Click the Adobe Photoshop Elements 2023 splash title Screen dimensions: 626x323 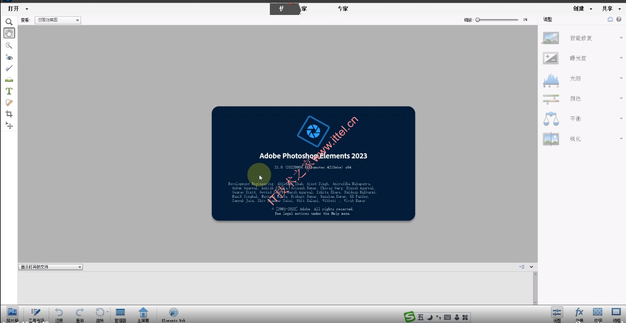coord(313,156)
